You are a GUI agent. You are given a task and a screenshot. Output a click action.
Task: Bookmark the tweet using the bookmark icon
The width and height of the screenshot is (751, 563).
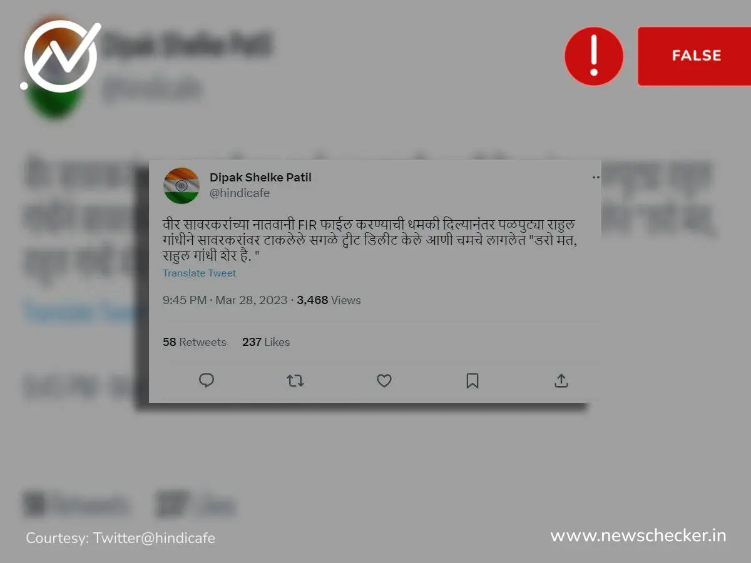[473, 380]
